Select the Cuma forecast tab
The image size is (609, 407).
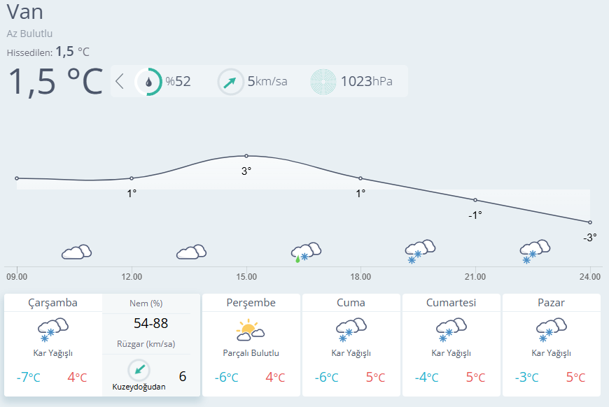pyautogui.click(x=351, y=303)
